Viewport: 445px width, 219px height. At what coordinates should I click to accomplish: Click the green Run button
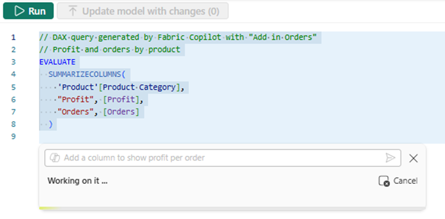tap(28, 11)
